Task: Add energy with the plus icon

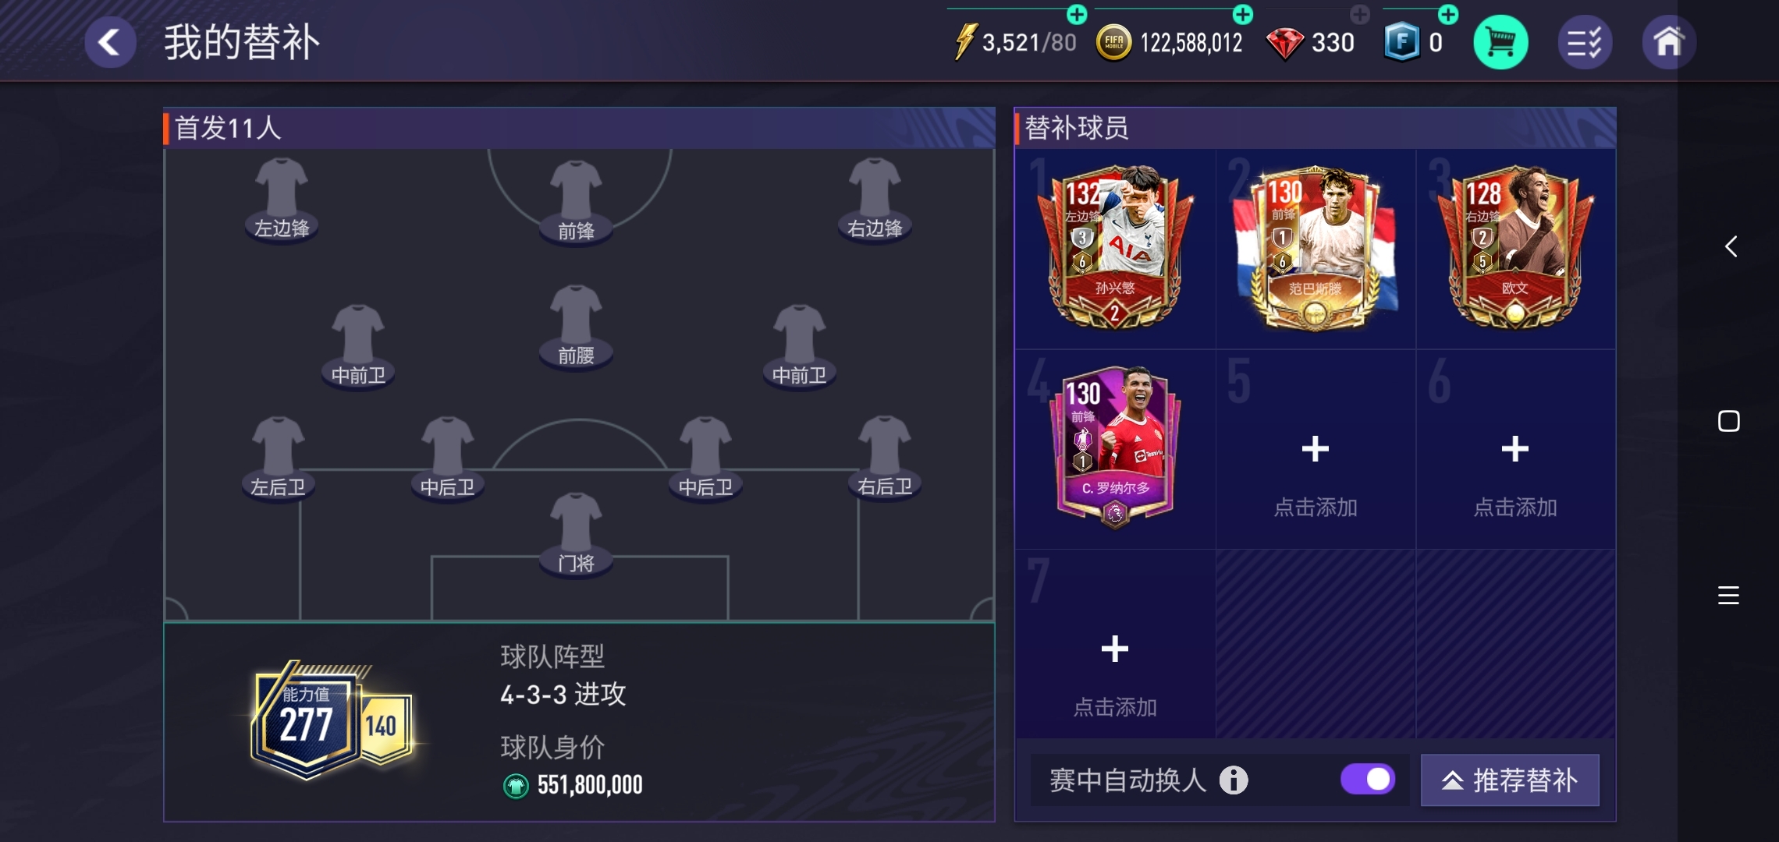Action: (x=1077, y=14)
